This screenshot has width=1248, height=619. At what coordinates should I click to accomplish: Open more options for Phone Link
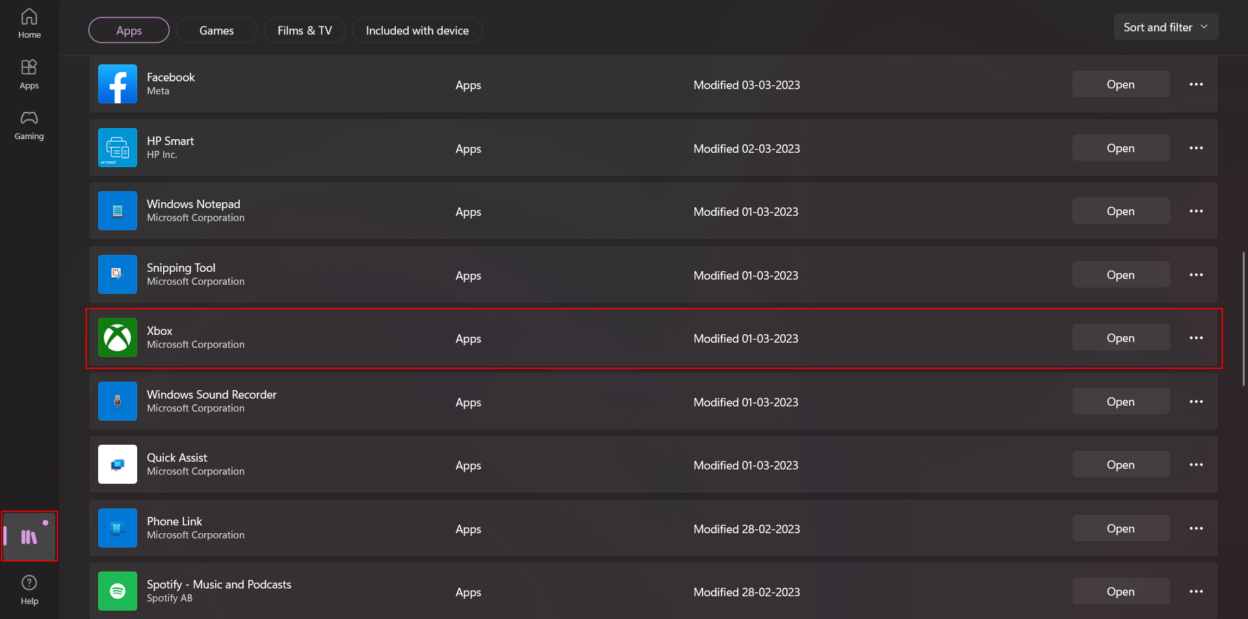click(x=1196, y=529)
